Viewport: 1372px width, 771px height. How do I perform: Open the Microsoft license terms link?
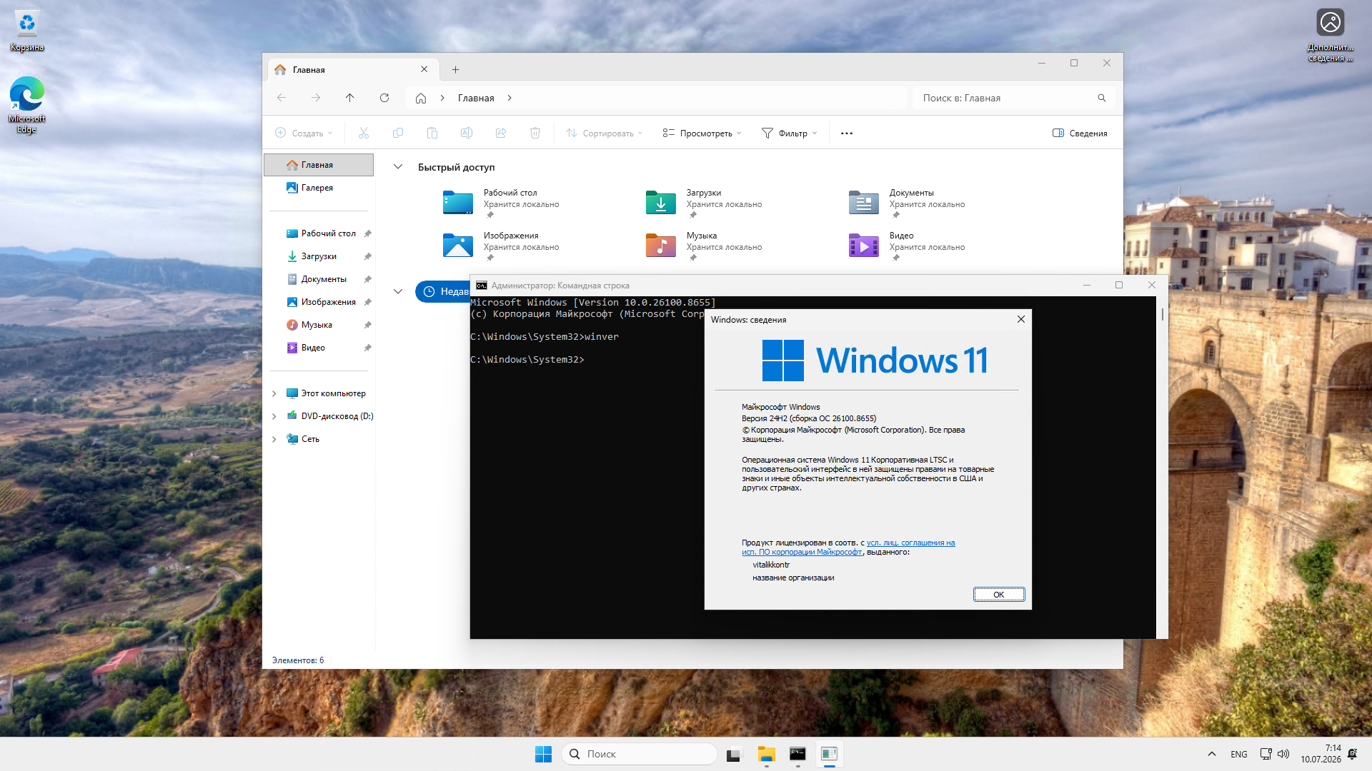(x=848, y=548)
